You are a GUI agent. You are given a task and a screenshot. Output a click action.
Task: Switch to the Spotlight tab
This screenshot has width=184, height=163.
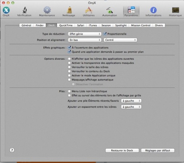coord(121,25)
